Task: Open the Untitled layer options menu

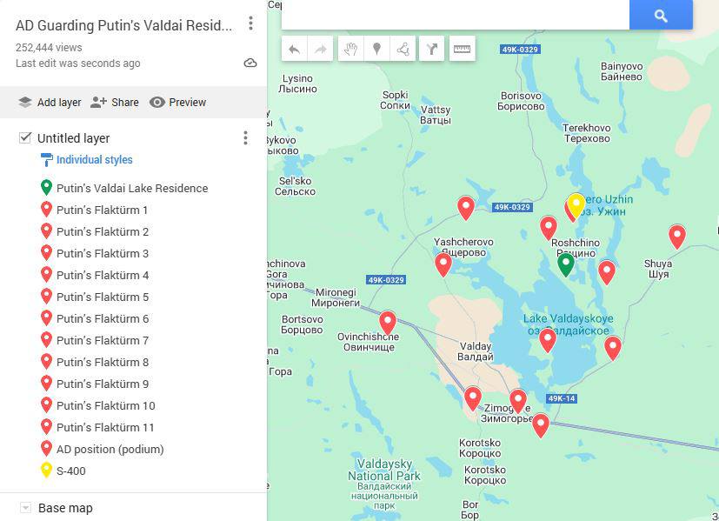Action: [245, 137]
